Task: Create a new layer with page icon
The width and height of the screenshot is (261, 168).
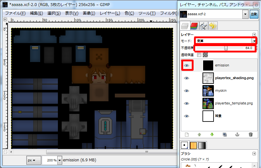Action: [187, 134]
